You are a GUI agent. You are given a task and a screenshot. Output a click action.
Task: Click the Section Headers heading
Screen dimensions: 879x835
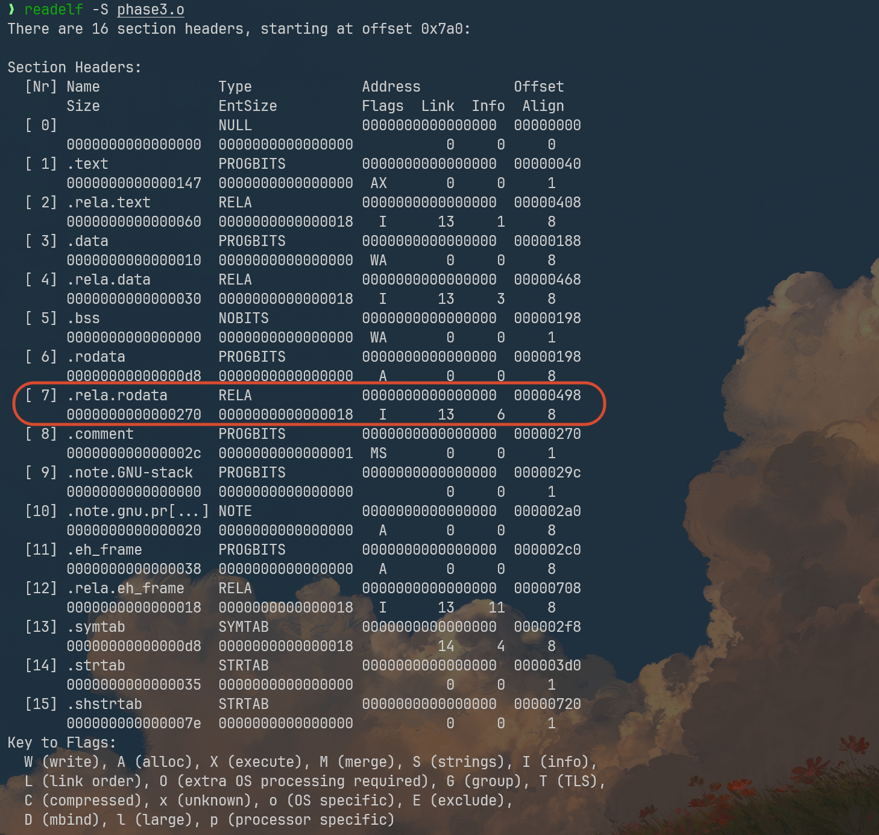pos(74,68)
